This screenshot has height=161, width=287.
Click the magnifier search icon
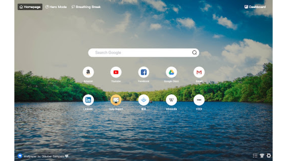pyautogui.click(x=194, y=53)
